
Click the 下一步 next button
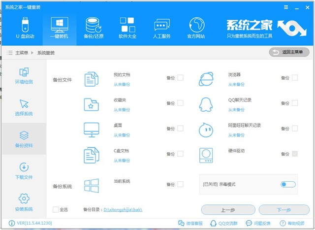[283, 210]
